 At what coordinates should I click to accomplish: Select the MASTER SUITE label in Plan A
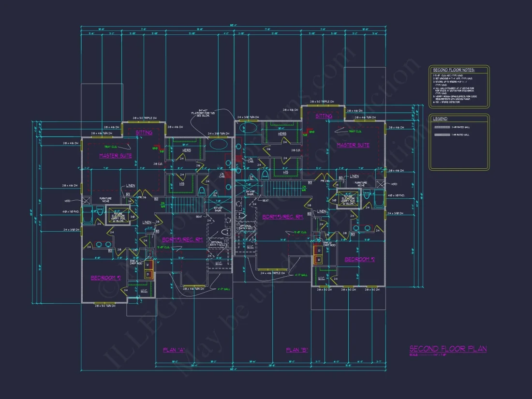[116, 156]
